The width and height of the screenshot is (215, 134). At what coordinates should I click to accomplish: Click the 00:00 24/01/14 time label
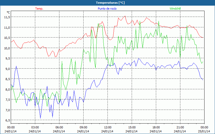10,129
